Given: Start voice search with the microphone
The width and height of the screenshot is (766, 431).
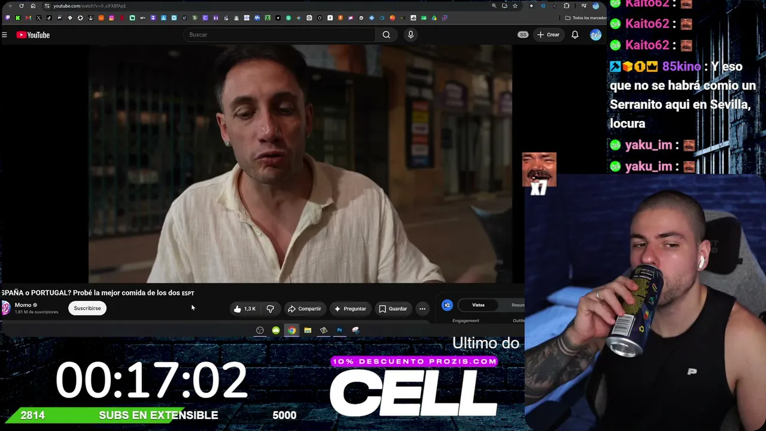Looking at the screenshot, I should pyautogui.click(x=411, y=35).
